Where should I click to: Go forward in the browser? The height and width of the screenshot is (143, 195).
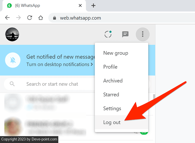point(18,18)
